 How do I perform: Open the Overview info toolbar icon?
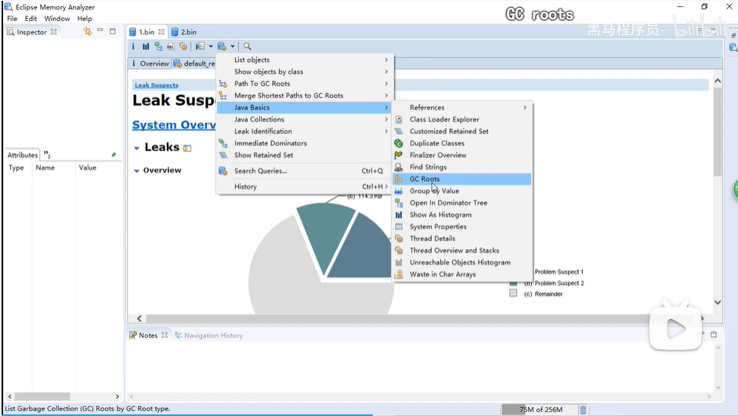pyautogui.click(x=133, y=46)
